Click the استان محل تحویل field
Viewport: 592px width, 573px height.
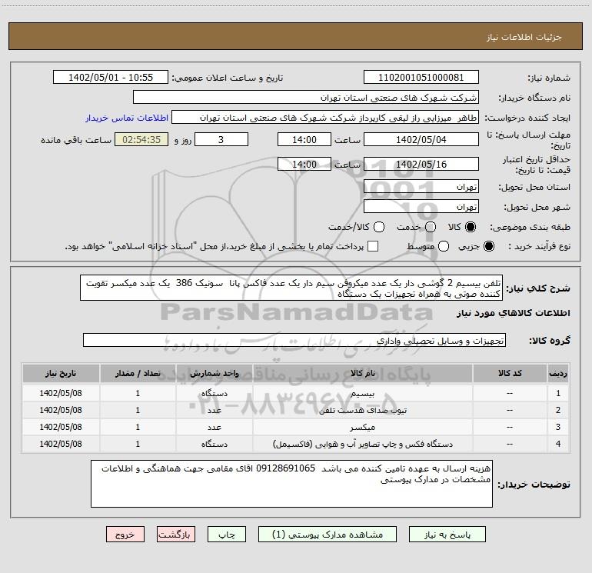pos(421,187)
